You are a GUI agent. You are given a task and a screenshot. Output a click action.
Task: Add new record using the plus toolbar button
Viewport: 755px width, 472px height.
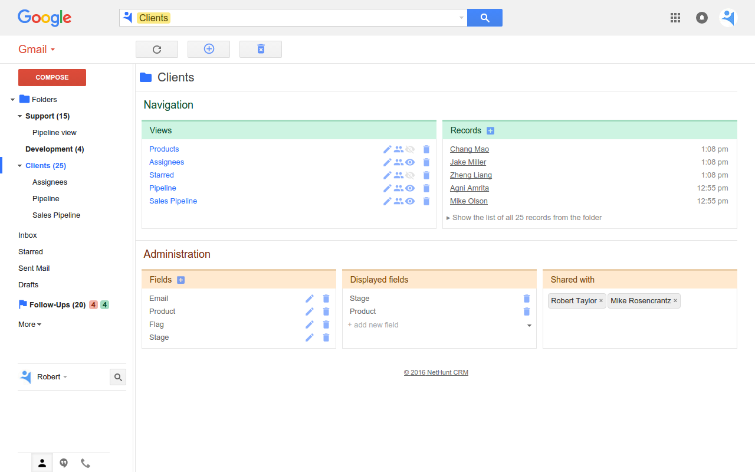pyautogui.click(x=209, y=50)
